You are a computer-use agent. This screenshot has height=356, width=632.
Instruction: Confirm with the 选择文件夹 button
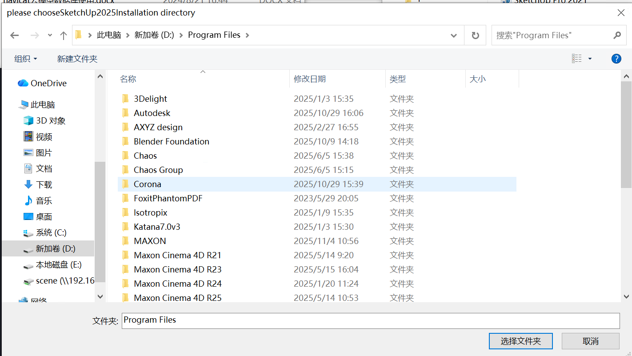(x=521, y=341)
